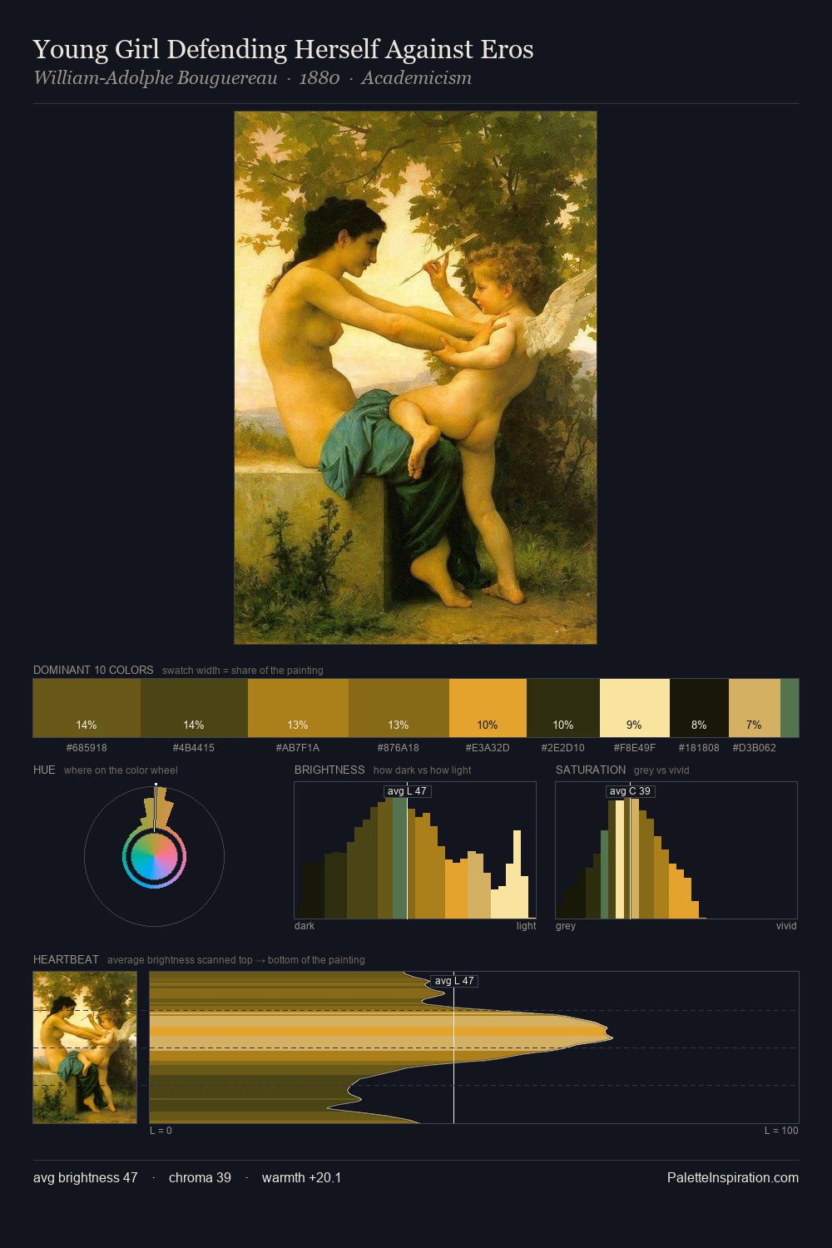Click the hex label #D3B062

[x=755, y=748]
